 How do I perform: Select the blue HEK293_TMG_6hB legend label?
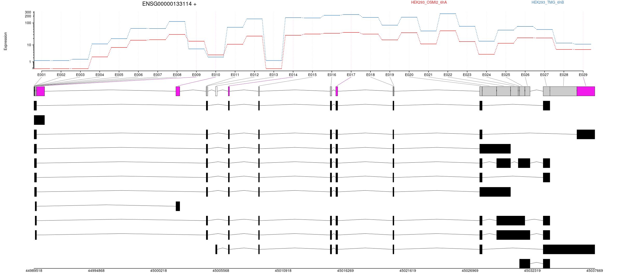548,2
